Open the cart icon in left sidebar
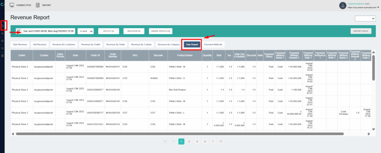 click(x=3, y=33)
